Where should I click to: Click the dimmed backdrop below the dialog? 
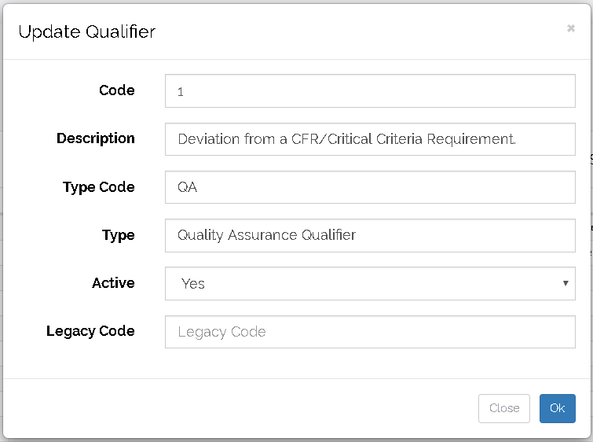coord(296,440)
